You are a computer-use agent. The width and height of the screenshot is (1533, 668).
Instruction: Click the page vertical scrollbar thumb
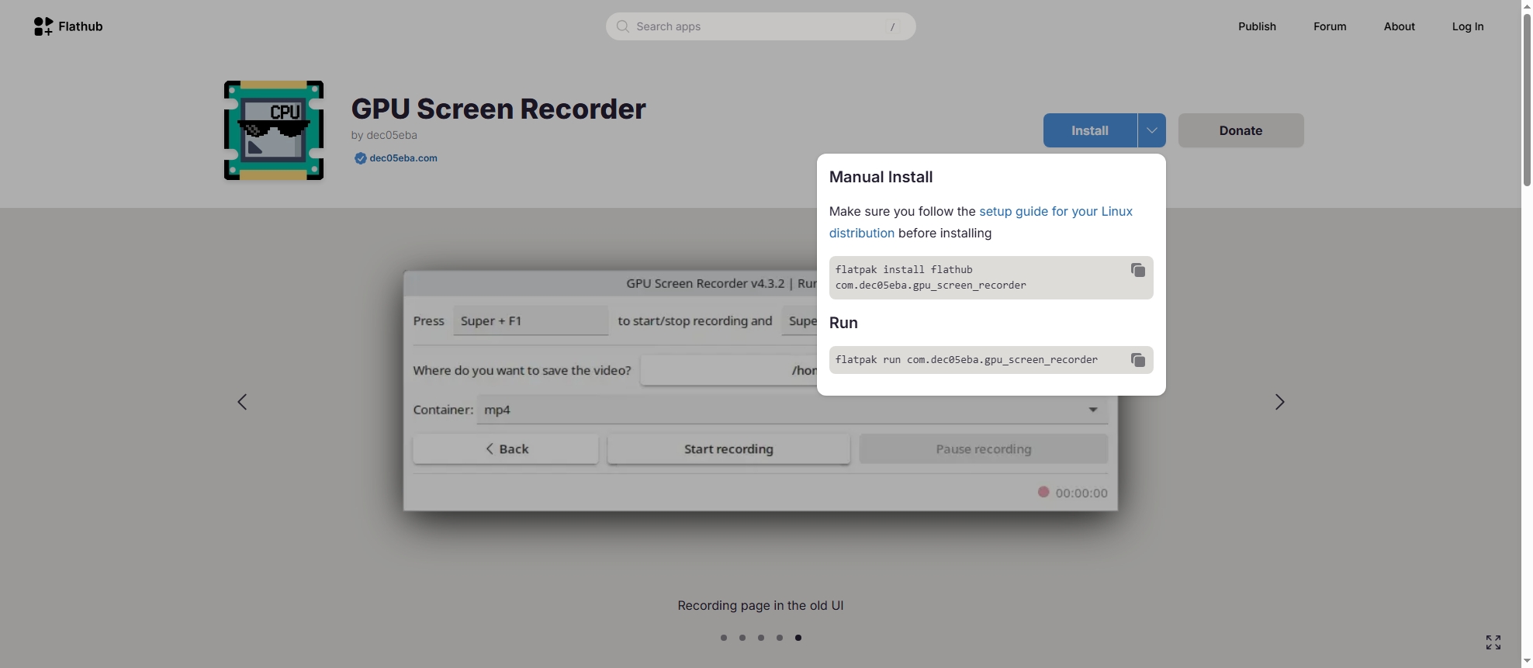click(x=1527, y=93)
